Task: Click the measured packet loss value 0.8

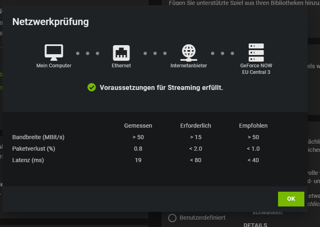Action: coord(138,149)
